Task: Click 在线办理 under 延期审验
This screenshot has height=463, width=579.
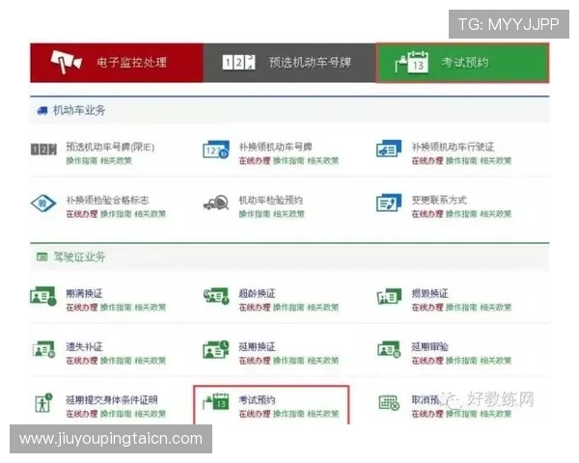Action: 427,361
